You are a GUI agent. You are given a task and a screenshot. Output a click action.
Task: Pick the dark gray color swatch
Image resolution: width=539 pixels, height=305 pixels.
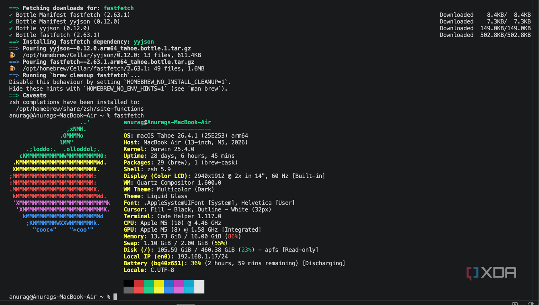(x=129, y=290)
